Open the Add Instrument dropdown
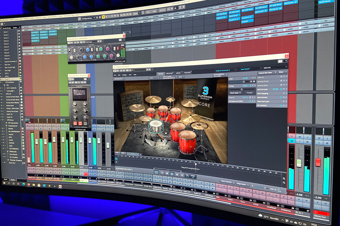Image resolution: width=340 pixels, height=226 pixels. click(x=119, y=79)
